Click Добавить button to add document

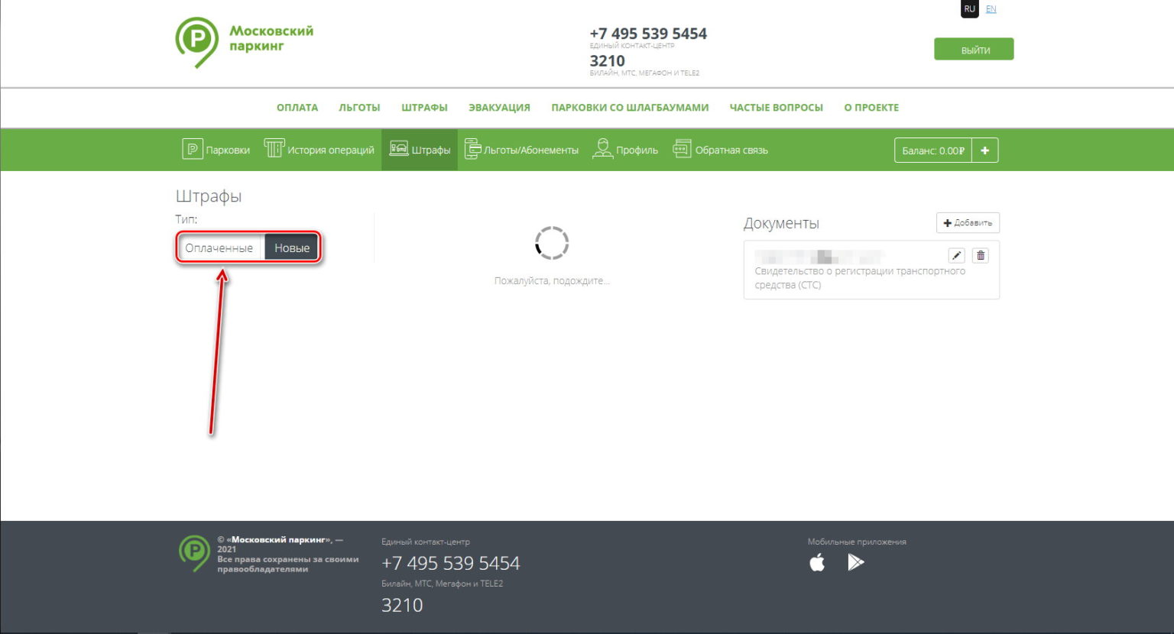(x=968, y=223)
